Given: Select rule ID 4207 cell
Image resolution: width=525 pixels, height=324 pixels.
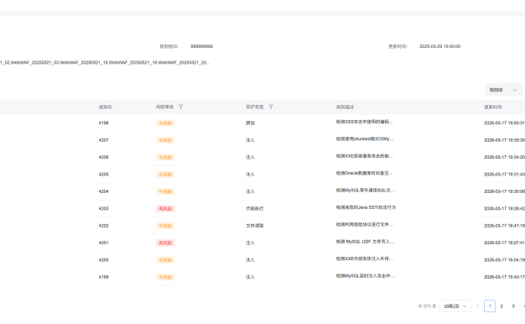Looking at the screenshot, I should coord(103,140).
